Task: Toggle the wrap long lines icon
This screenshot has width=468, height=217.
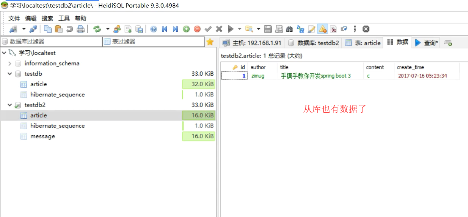Action: tap(344, 29)
